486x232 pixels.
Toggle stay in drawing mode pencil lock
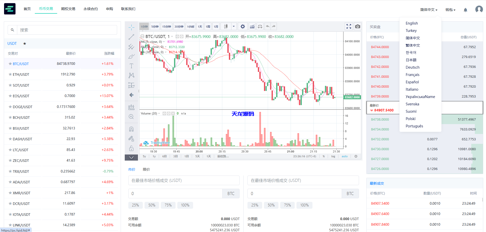[131, 139]
